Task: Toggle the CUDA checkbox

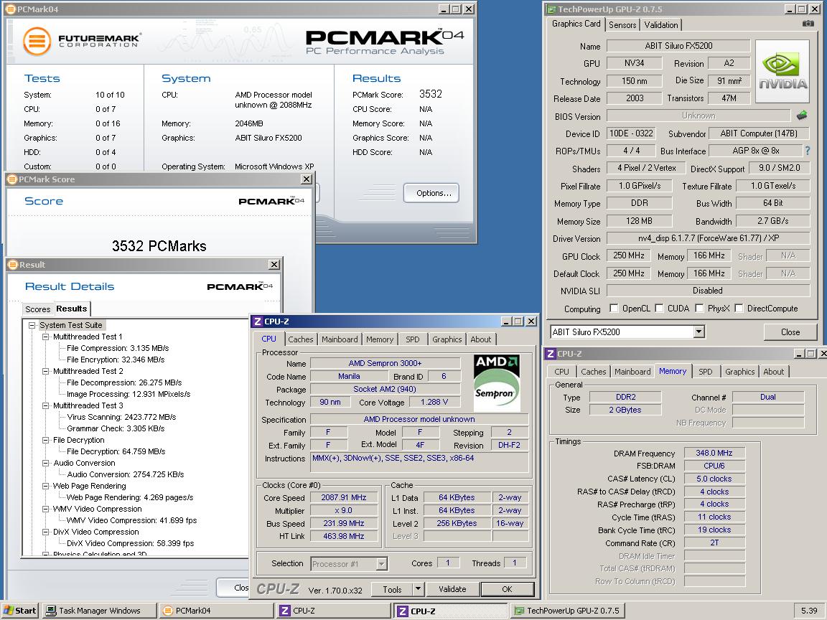Action: [x=659, y=308]
